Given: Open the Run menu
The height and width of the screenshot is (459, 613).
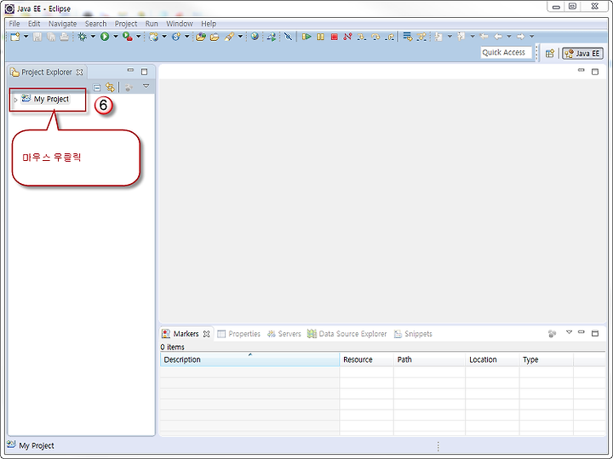Looking at the screenshot, I should (152, 24).
